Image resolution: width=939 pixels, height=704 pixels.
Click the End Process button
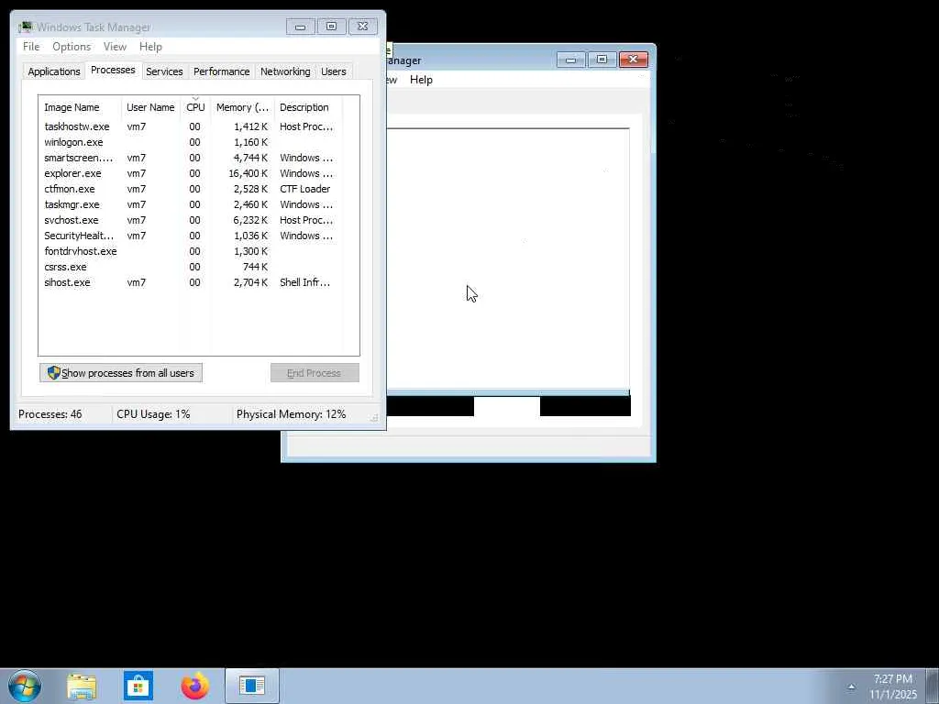click(x=315, y=373)
